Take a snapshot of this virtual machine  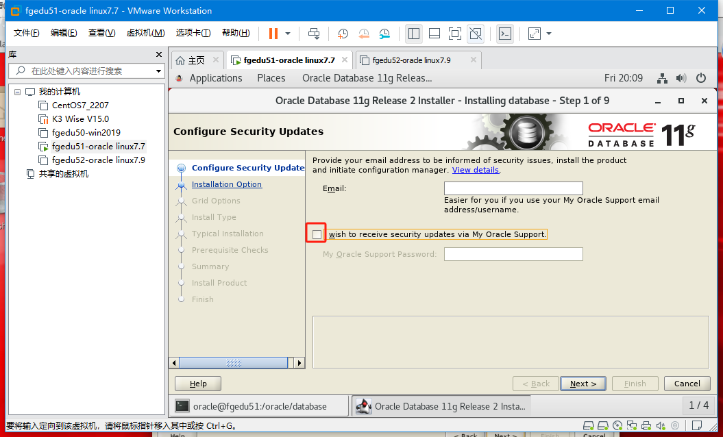343,33
